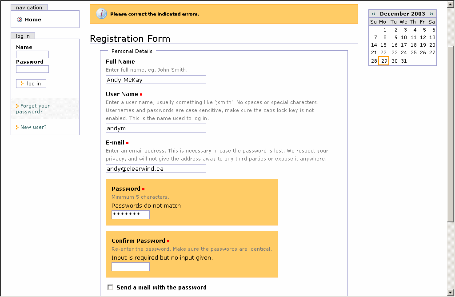Follow the New user? link
The image size is (455, 297).
point(33,127)
